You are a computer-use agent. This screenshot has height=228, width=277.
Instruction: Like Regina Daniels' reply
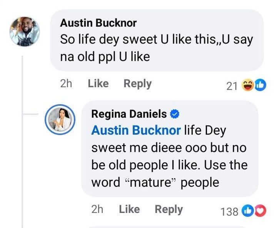tap(129, 209)
